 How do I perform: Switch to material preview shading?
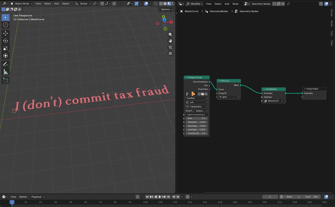[169, 4]
